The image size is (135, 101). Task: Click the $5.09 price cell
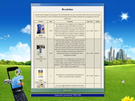51,31
